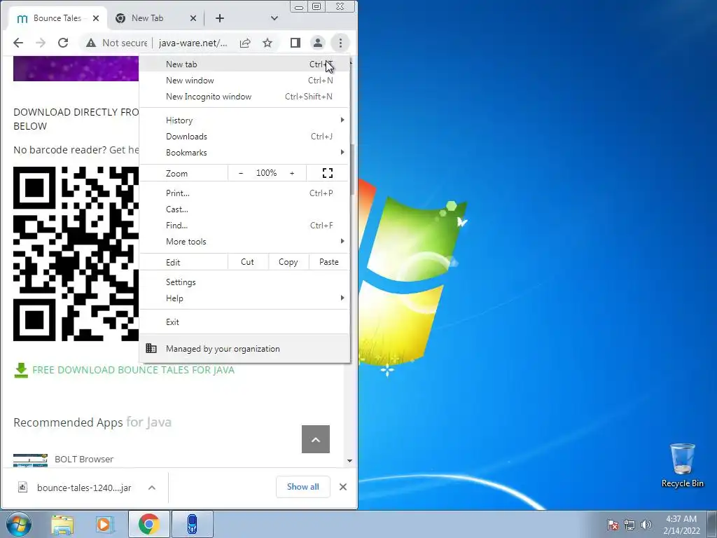Open Chrome Settings
The image size is (717, 538).
[244, 282]
